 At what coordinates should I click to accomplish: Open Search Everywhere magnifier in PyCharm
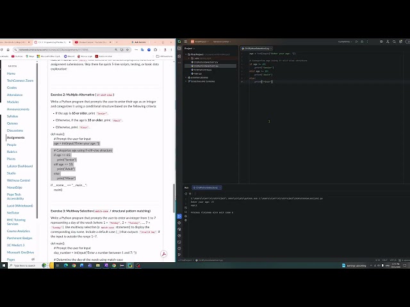[394, 42]
